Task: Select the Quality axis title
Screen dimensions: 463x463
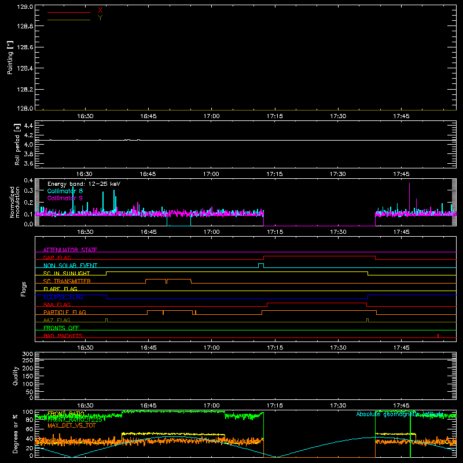Action: 16,376
